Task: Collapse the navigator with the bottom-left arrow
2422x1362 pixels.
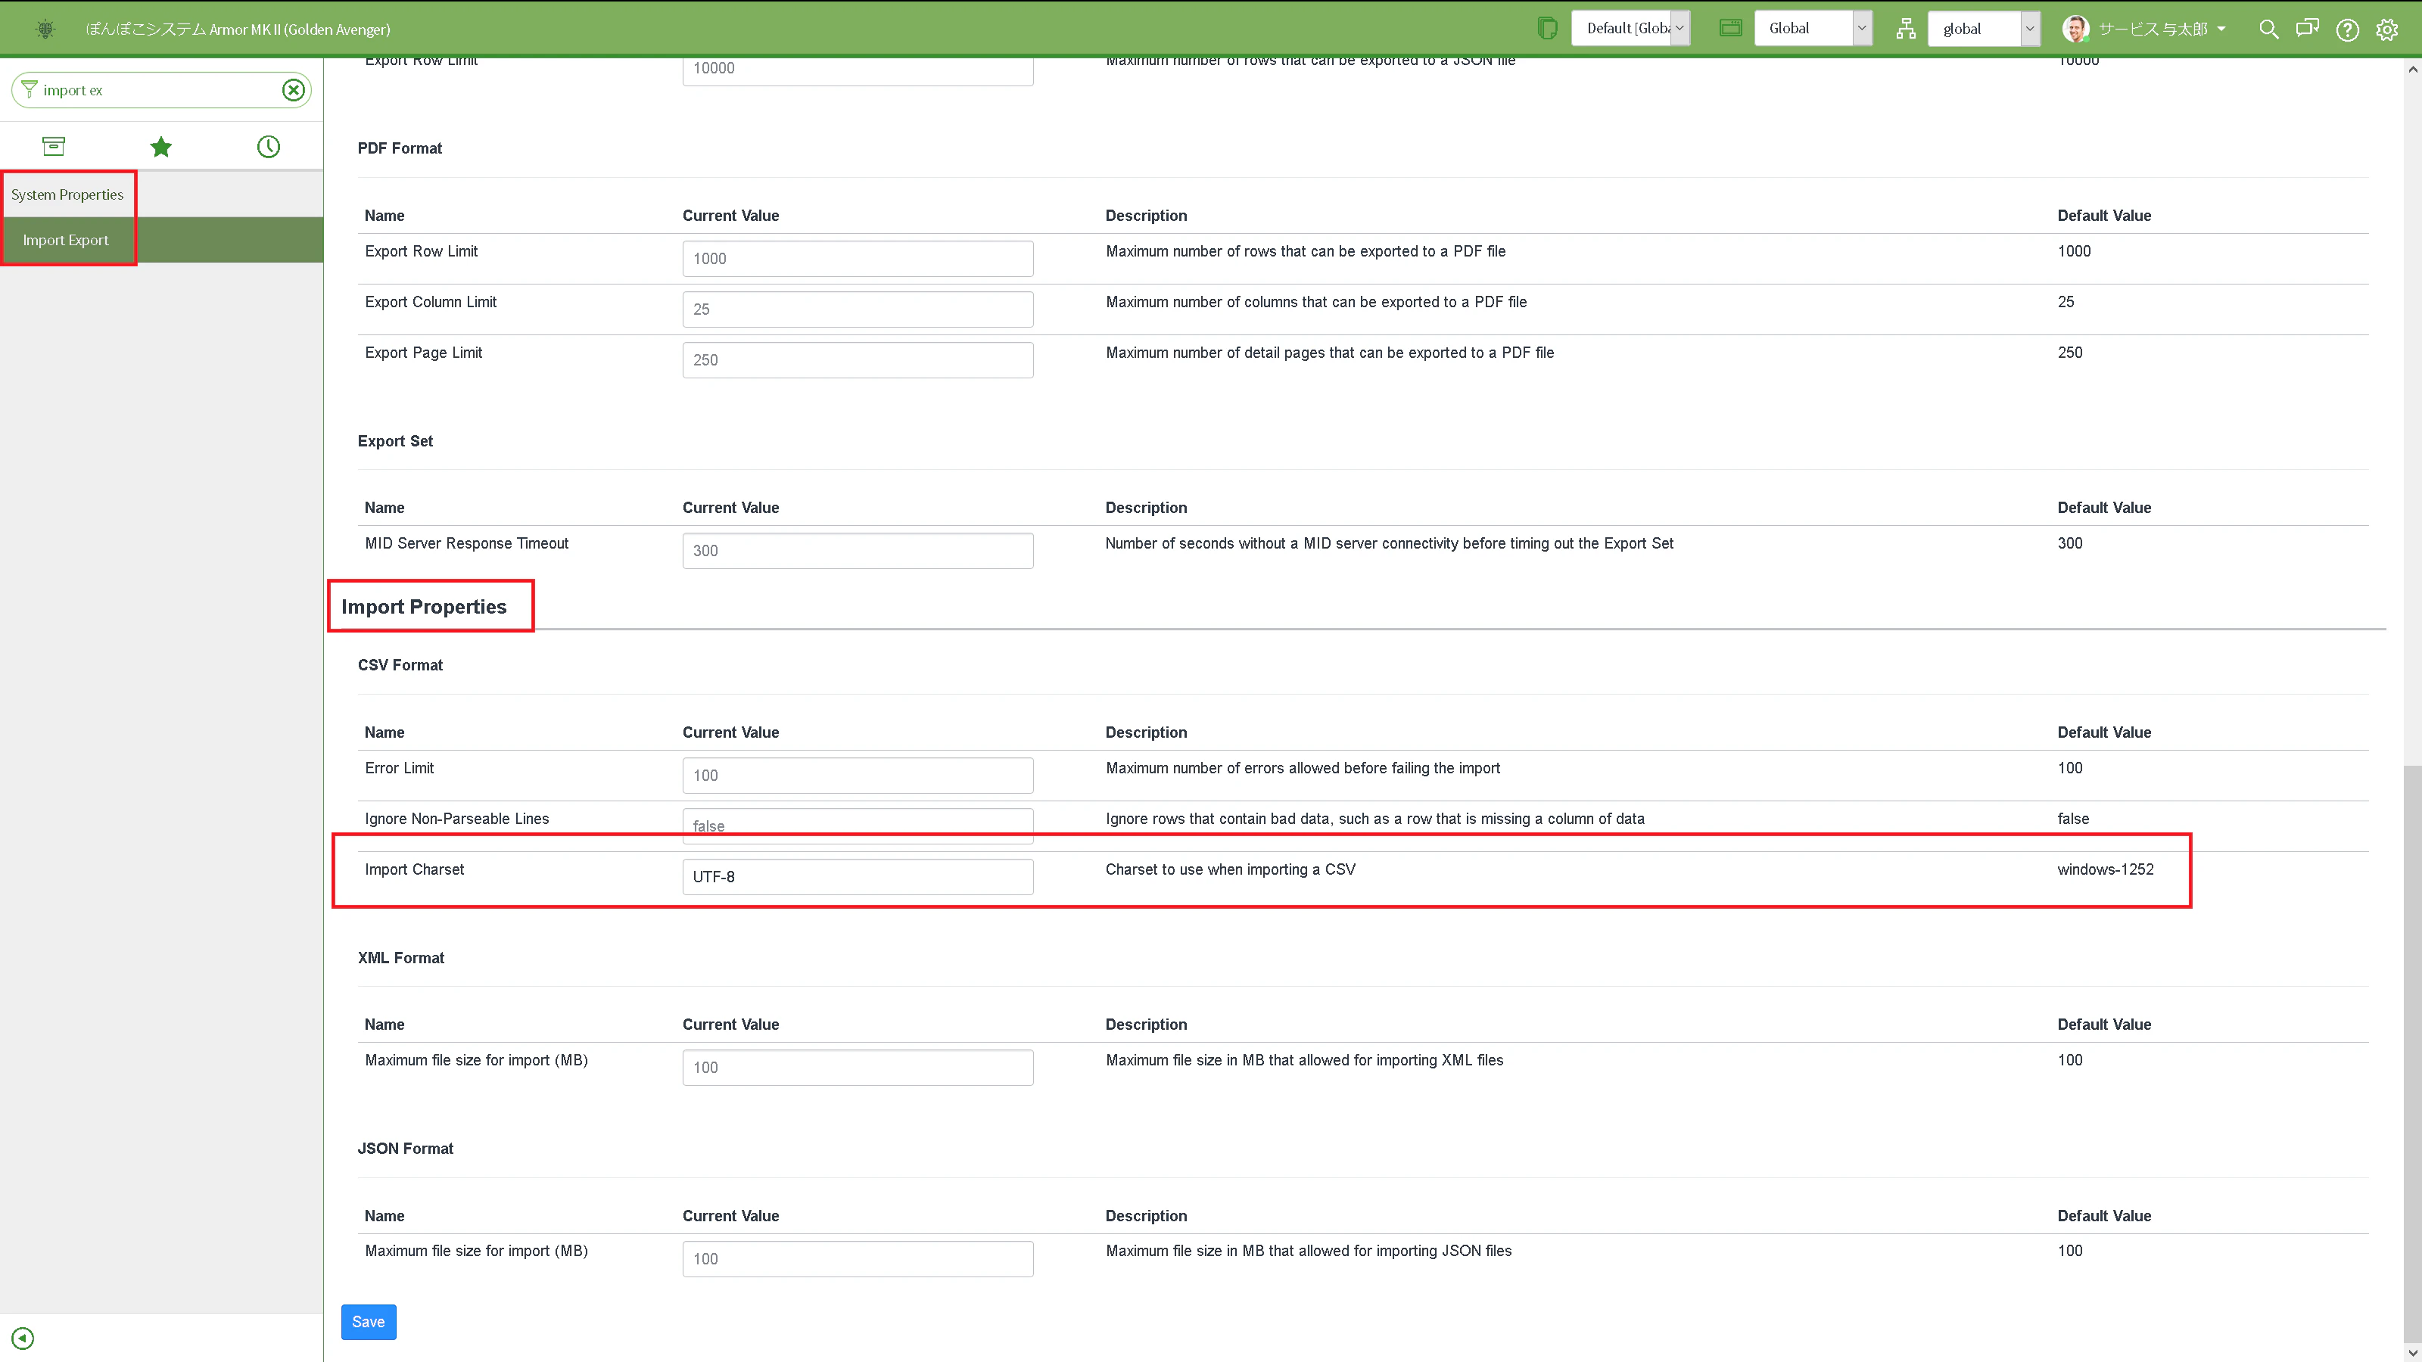Action: pyautogui.click(x=23, y=1338)
